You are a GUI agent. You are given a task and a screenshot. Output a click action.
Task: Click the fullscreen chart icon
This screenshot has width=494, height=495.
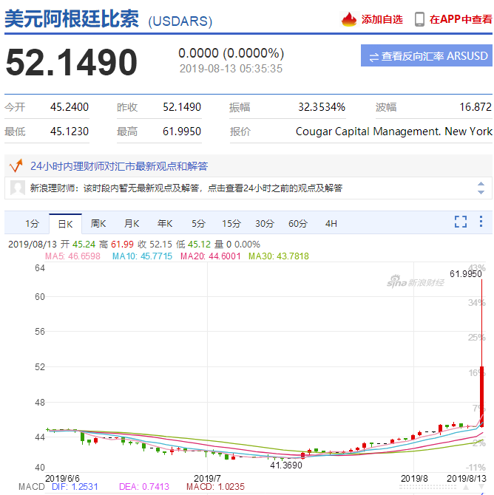click(x=461, y=222)
